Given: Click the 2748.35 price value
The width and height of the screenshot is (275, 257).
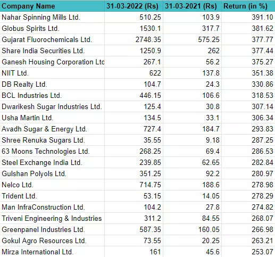Looking at the screenshot, I should click(x=148, y=40).
